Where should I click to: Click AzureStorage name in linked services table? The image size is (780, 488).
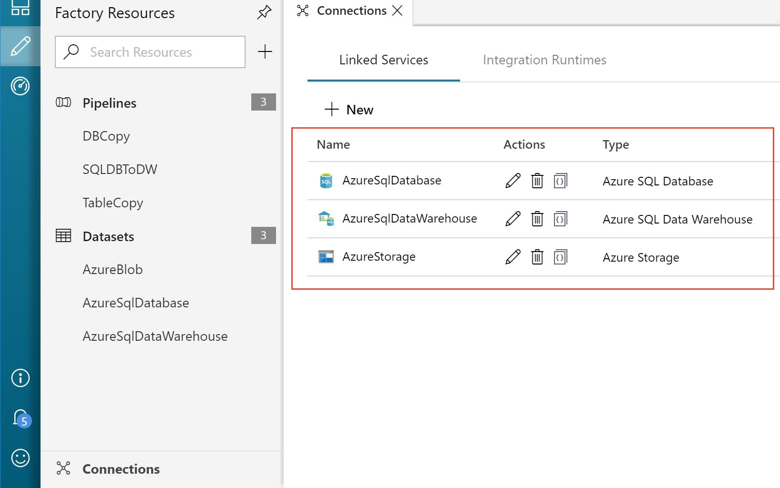point(379,257)
